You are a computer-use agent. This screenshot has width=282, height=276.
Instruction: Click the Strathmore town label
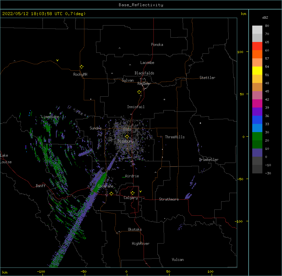point(169,199)
